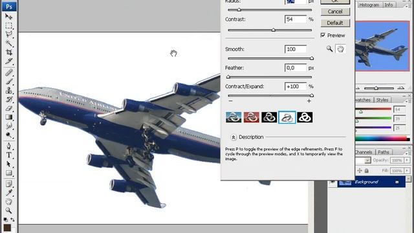Collapse the Description section
The width and height of the screenshot is (414, 233).
233,137
